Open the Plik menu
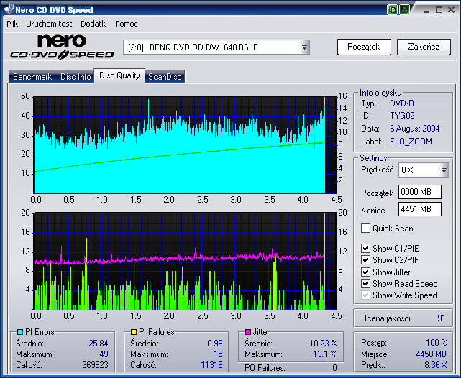 point(12,24)
